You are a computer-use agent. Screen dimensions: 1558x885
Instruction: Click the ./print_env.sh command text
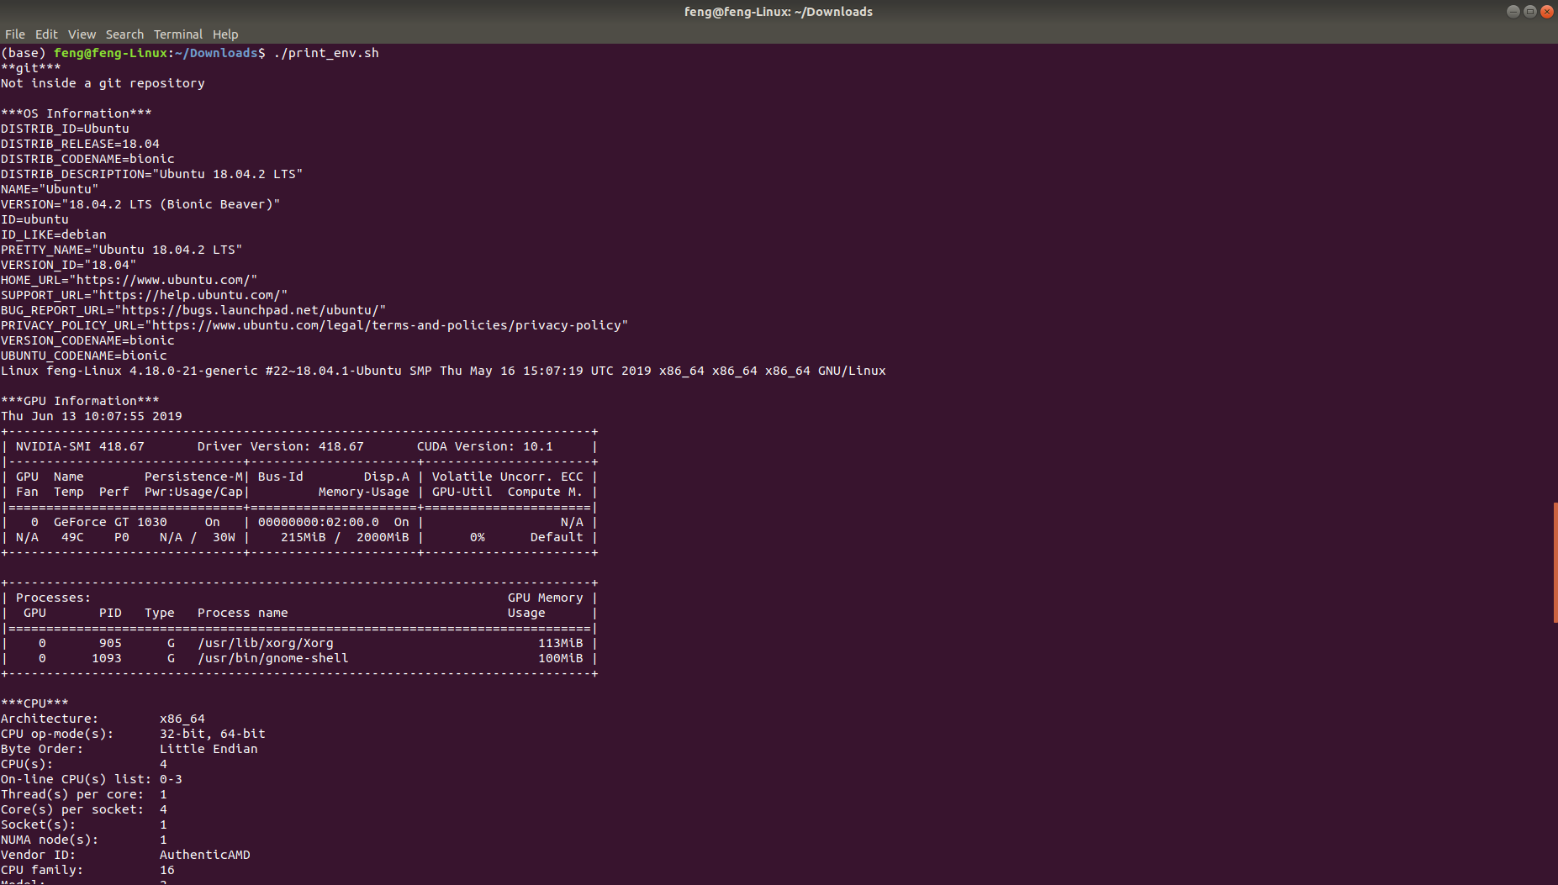tap(326, 53)
